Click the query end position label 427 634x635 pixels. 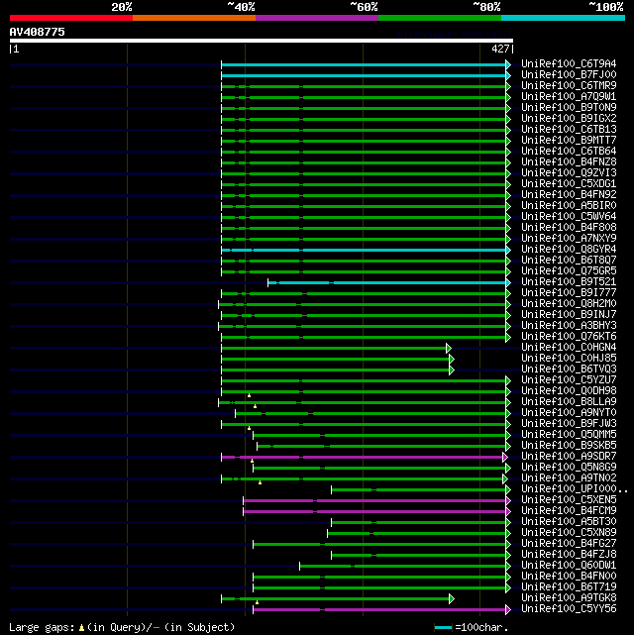tap(500, 49)
